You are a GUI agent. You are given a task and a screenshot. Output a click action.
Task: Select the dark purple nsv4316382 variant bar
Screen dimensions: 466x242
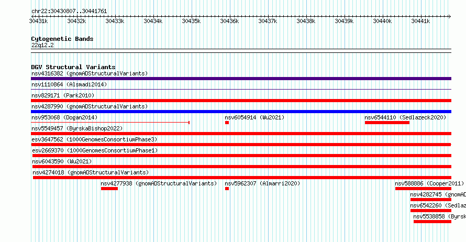click(x=241, y=79)
